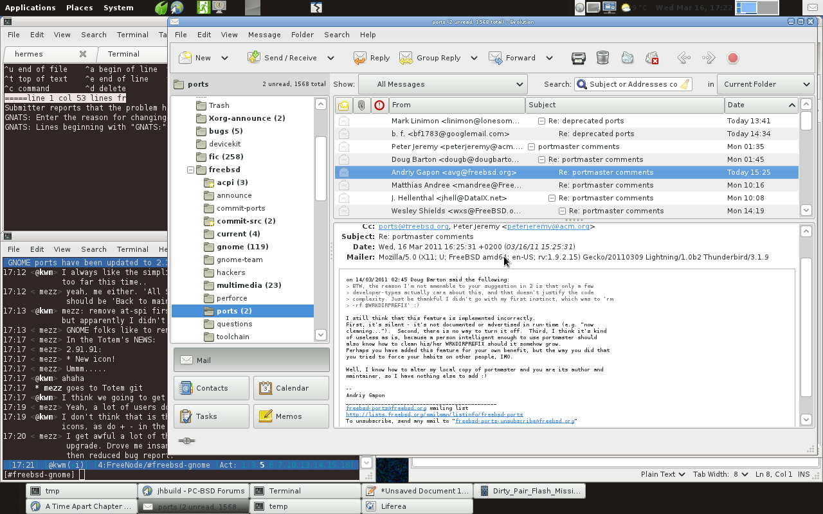Close the hermes tab in the terminal window
Screen dimensions: 823x514
point(83,54)
